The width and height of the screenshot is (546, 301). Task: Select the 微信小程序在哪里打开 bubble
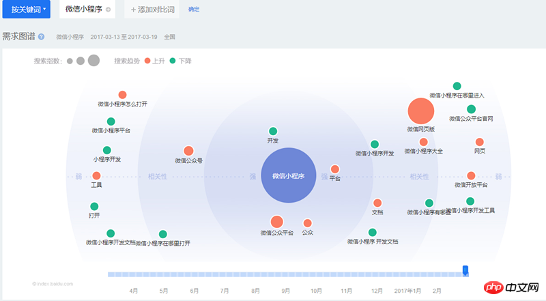162,234
